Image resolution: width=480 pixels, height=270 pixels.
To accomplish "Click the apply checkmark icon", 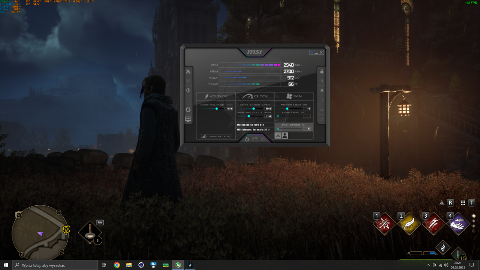I will 263,139.
